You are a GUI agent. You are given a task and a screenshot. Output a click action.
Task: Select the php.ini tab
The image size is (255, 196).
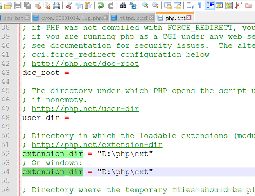point(175,18)
